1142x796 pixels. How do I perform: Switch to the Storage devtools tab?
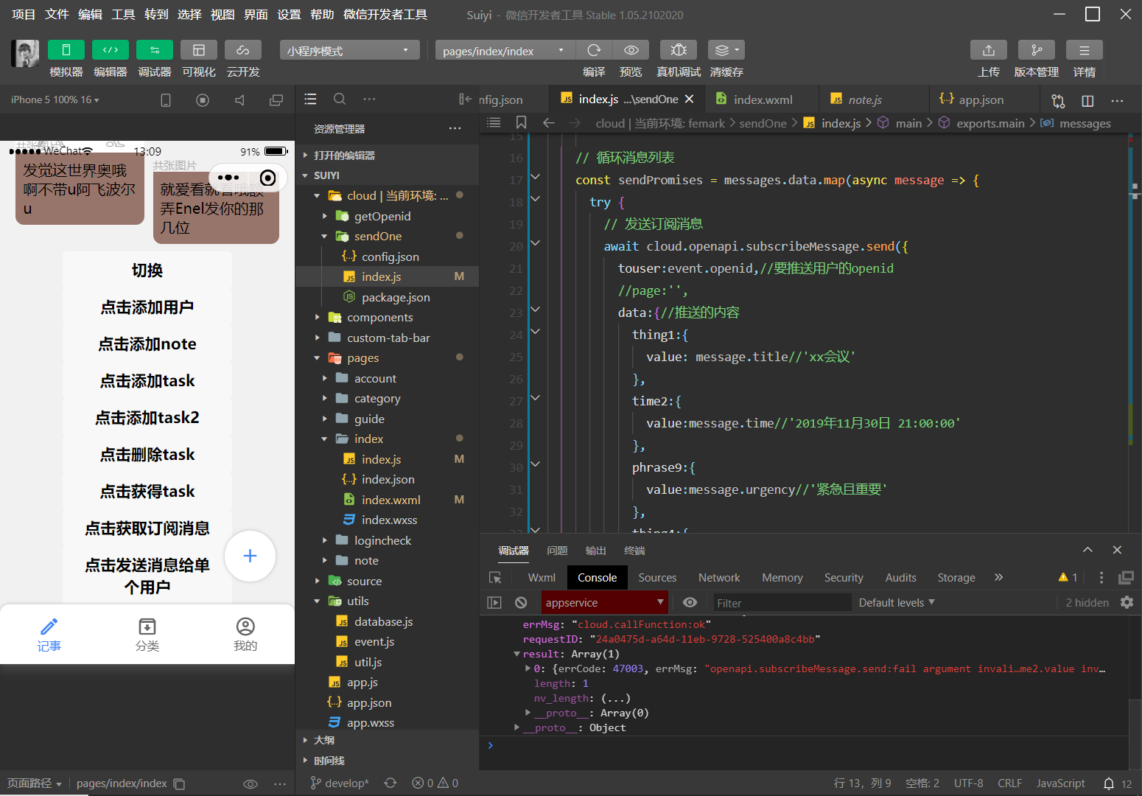click(956, 577)
